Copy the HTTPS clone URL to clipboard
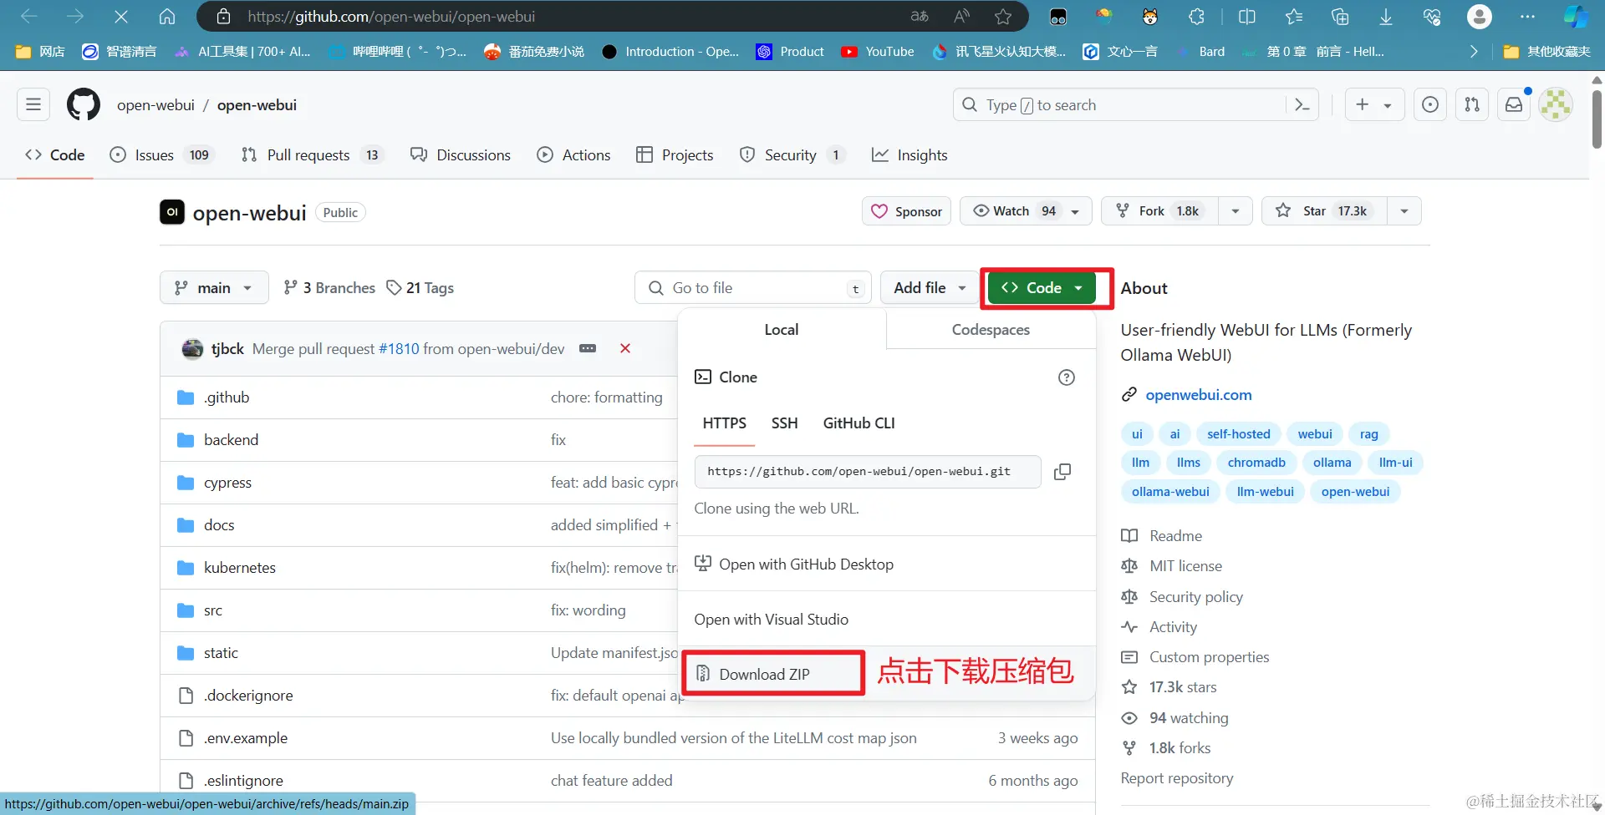The image size is (1605, 815). 1062,472
